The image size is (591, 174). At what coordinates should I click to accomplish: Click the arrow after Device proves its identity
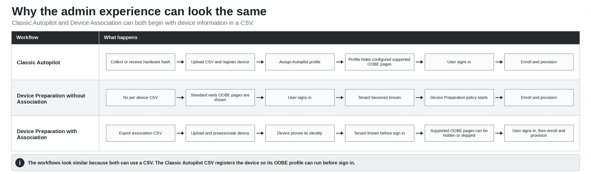pos(340,133)
